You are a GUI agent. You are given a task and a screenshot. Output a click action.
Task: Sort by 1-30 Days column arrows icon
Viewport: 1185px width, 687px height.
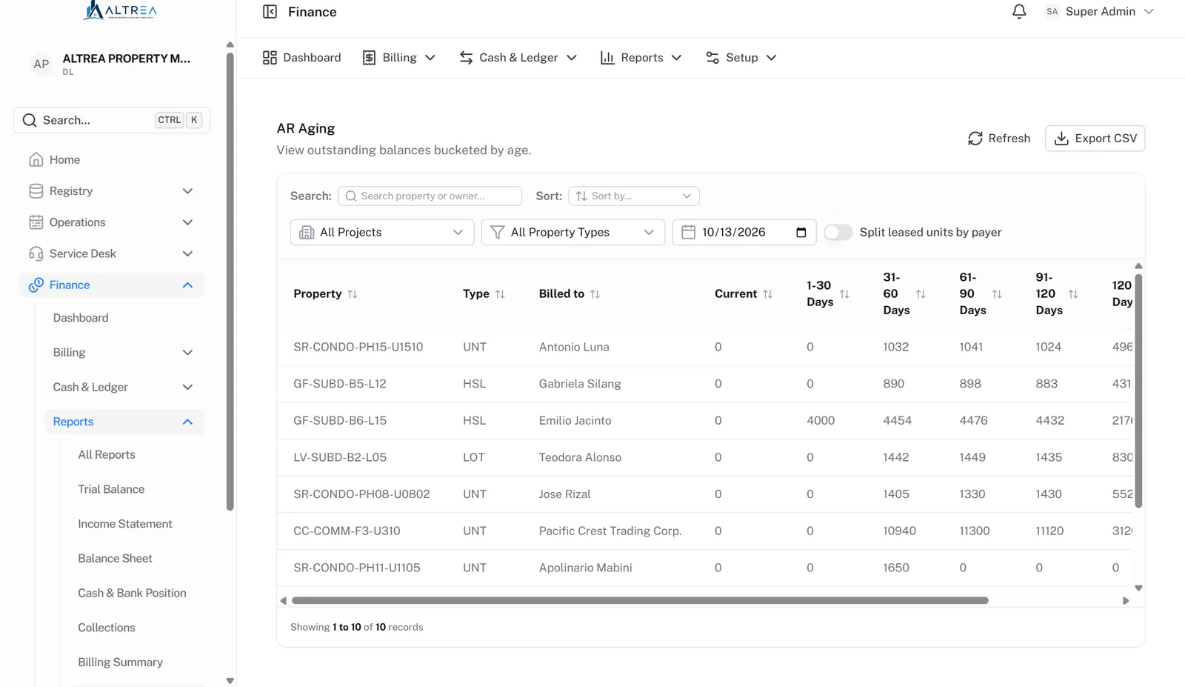point(844,294)
